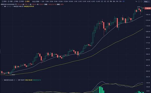Collapse the MA indicator legend chevron
Image resolution: width=151 pixels, height=93 pixels.
pyautogui.click(x=3, y=7)
